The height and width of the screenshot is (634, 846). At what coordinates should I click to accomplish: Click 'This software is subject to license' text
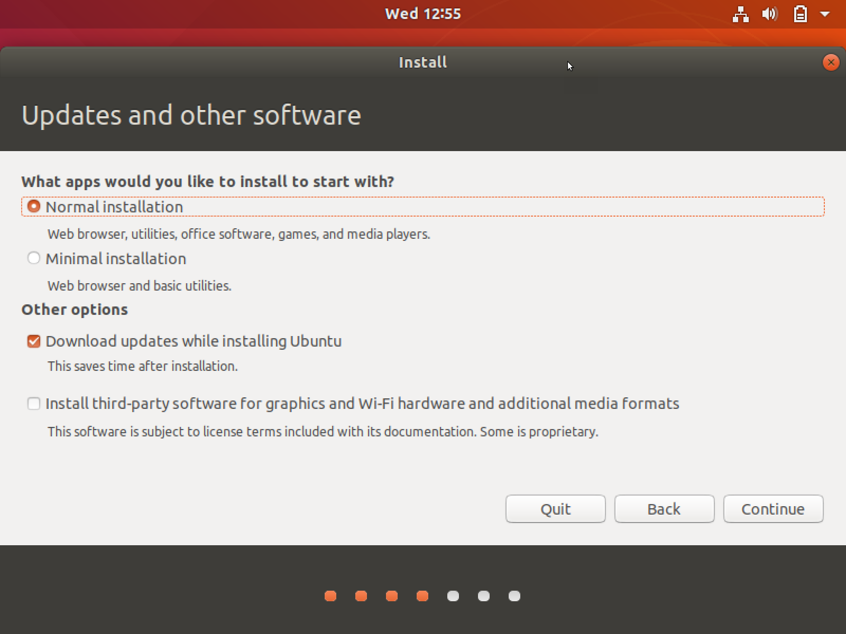pyautogui.click(x=323, y=432)
